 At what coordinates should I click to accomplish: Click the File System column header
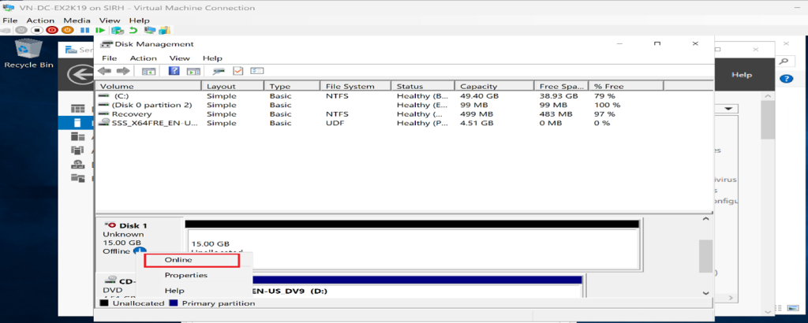tap(348, 86)
